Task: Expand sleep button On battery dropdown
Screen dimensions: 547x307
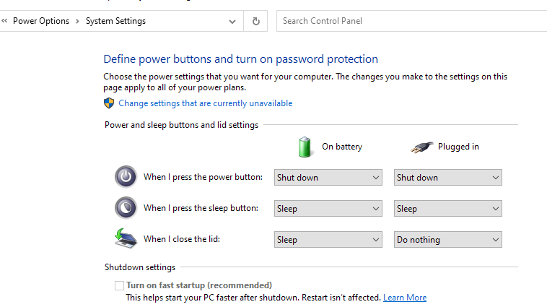Action: (328, 208)
